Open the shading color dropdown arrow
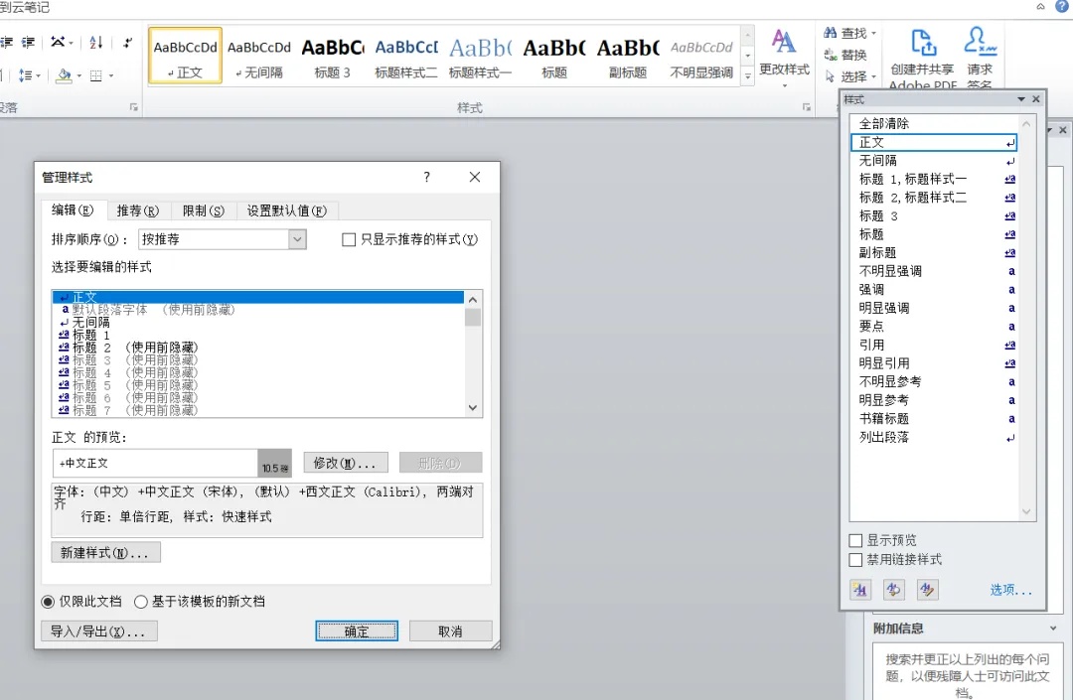Viewport: 1073px width, 700px height. pos(79,75)
